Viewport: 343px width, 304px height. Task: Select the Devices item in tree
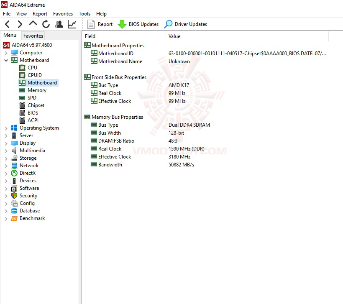click(28, 180)
